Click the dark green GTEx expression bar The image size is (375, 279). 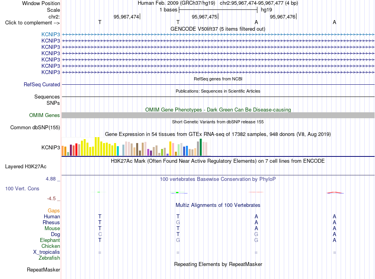201,147
